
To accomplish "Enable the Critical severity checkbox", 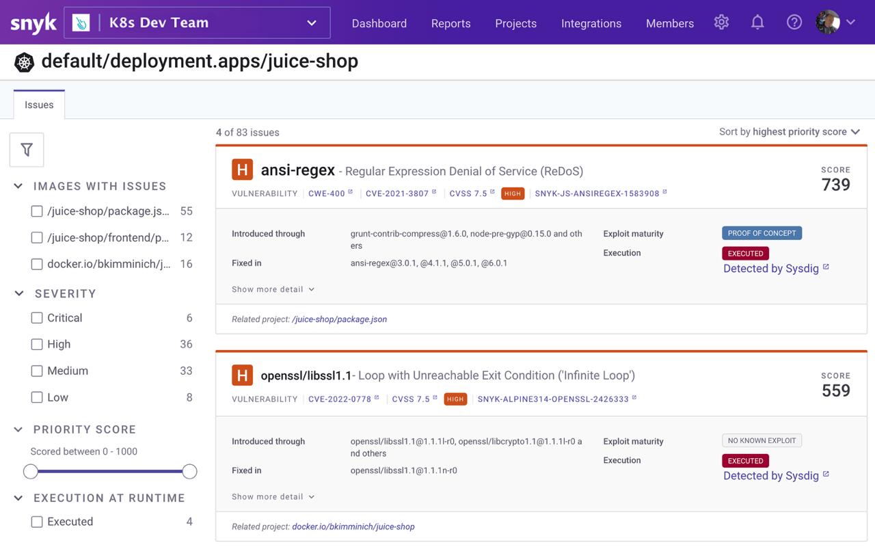I will (x=37, y=318).
